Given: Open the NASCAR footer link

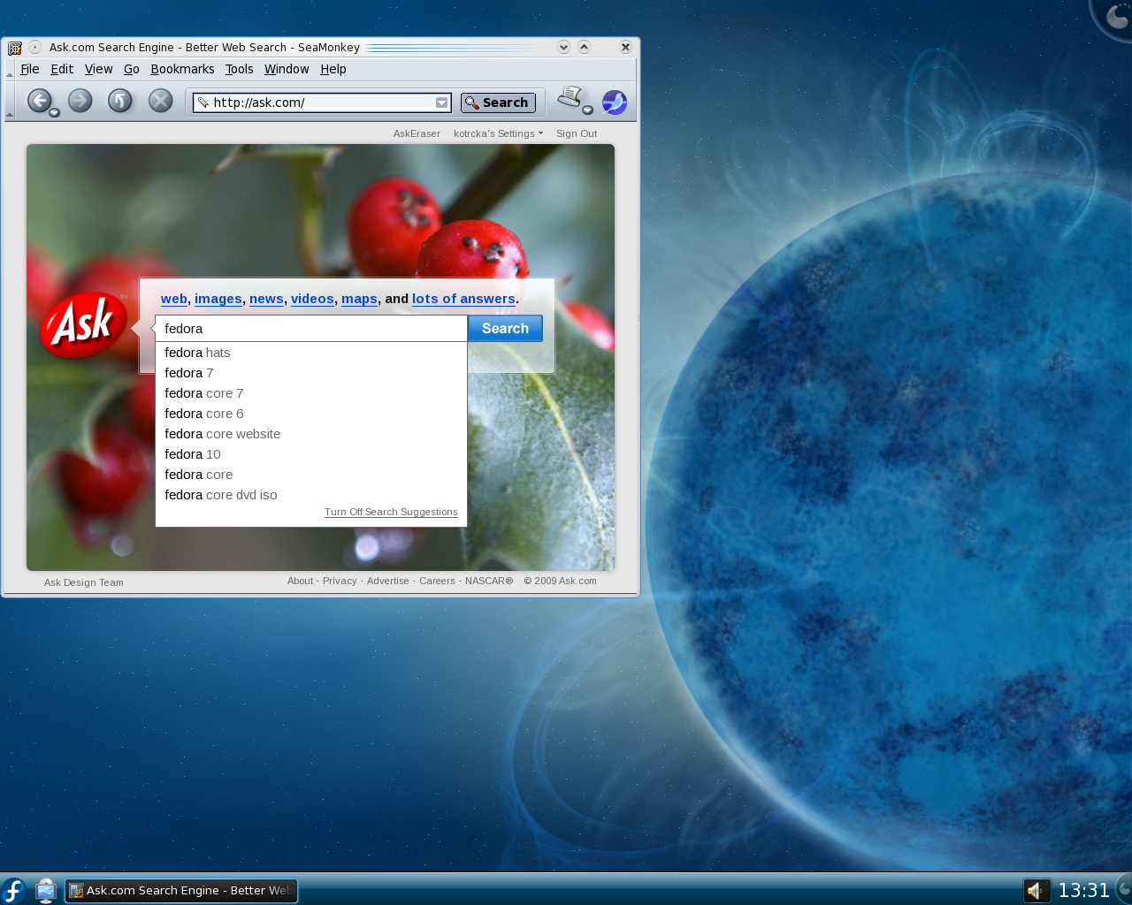Looking at the screenshot, I should [489, 581].
